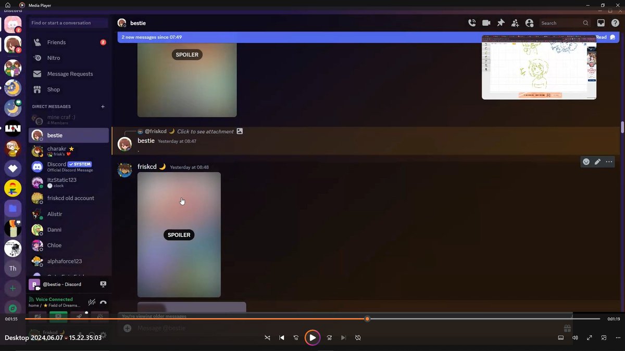Go to Media Player home icon
The height and width of the screenshot is (351, 625).
(x=7, y=5)
